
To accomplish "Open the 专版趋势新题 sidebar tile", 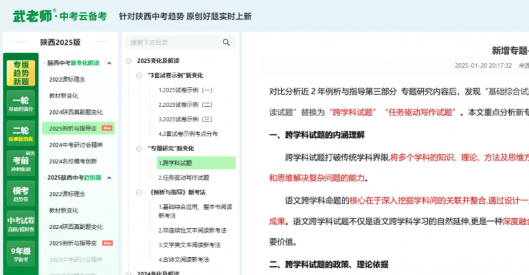I will [x=21, y=73].
